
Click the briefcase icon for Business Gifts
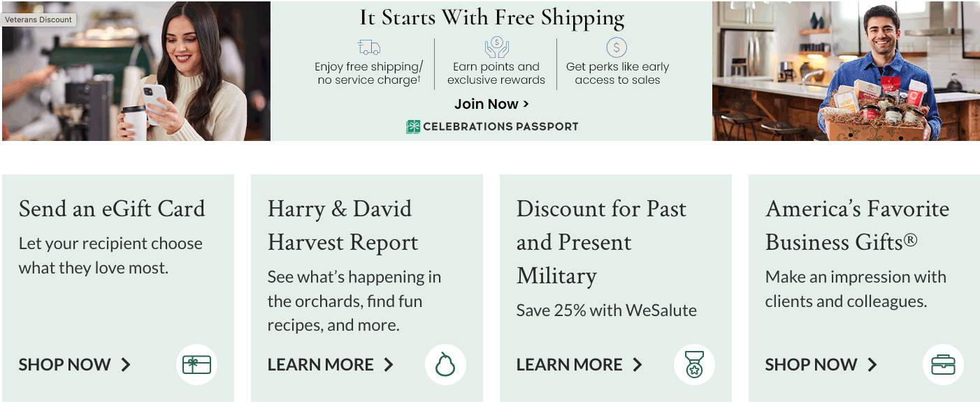[x=943, y=364]
